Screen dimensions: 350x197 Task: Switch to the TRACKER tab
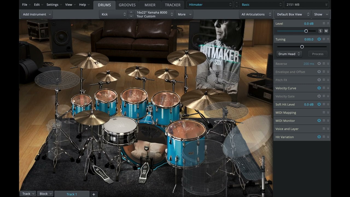(x=173, y=5)
